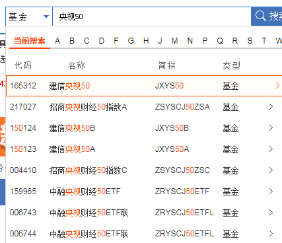Select fund 招商央视财经50指数A
282x243 pixels.
[88, 107]
